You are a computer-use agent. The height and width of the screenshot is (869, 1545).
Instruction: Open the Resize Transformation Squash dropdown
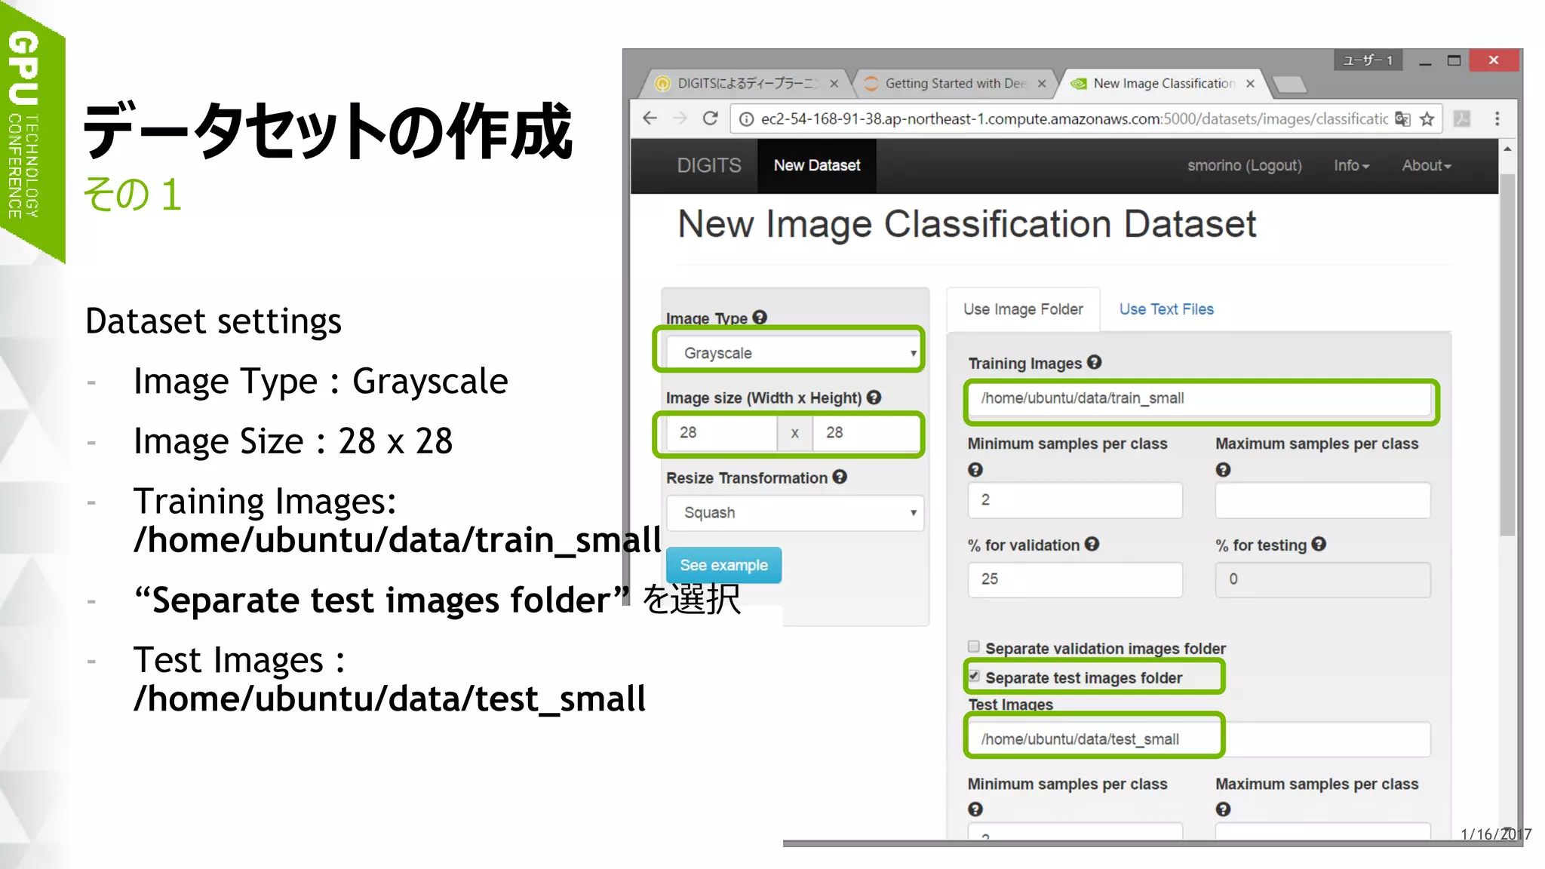tap(795, 513)
